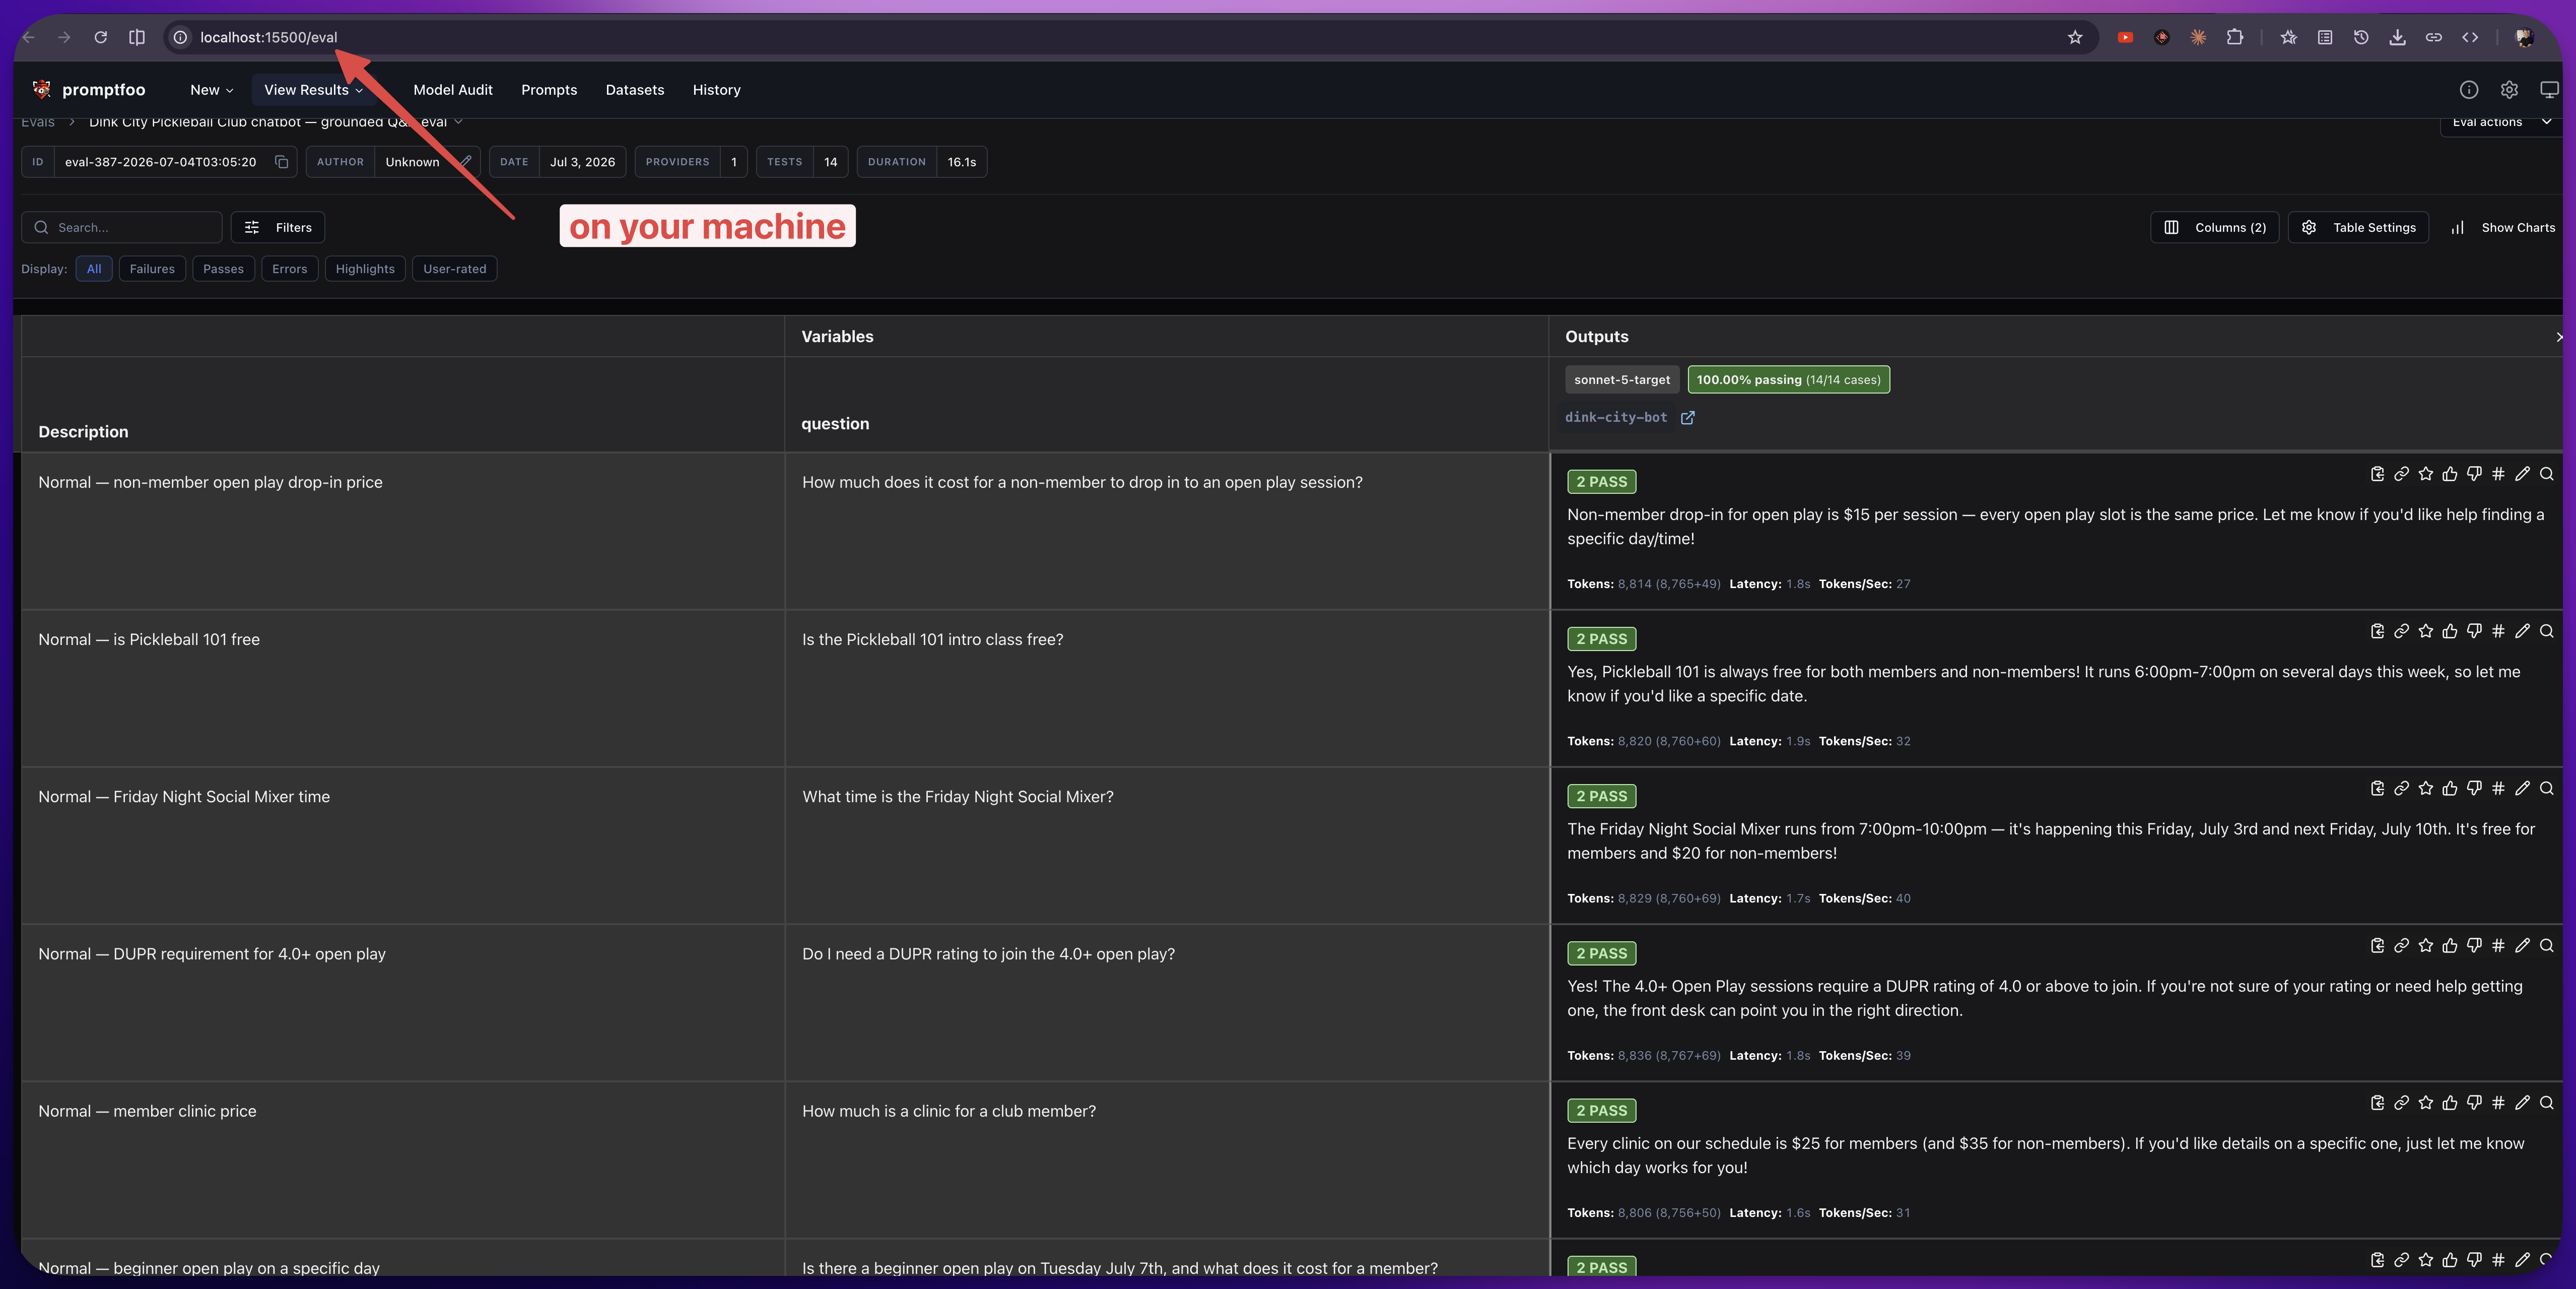Edit comment pencil on Friday Night Mixer row
This screenshot has width=2576, height=1289.
[2522, 788]
